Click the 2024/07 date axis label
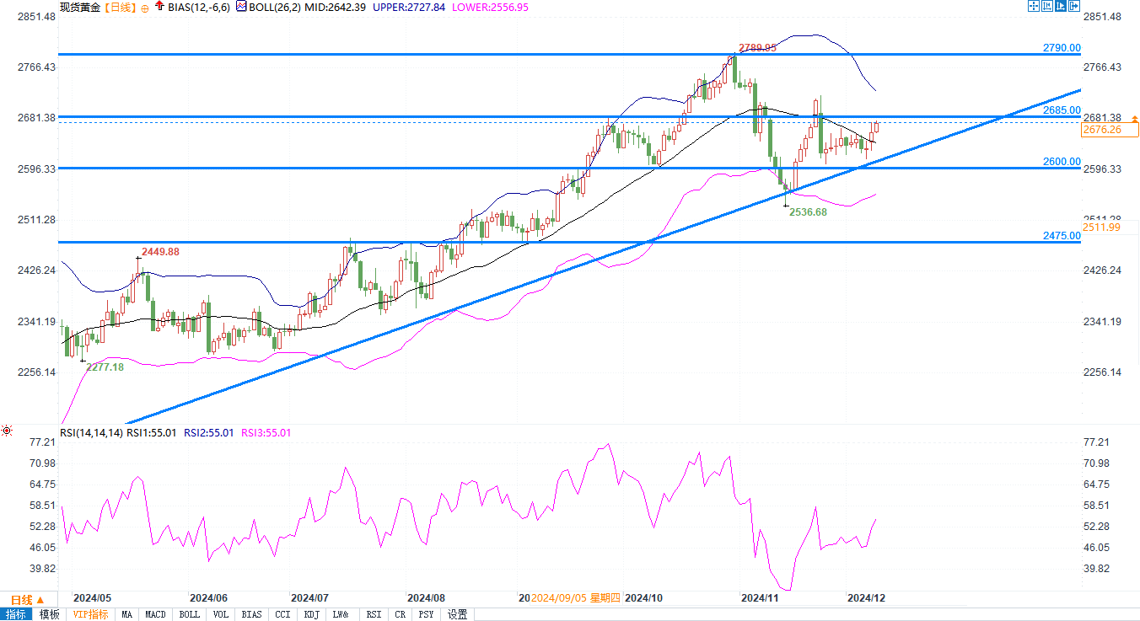This screenshot has height=621, width=1140. [x=309, y=598]
